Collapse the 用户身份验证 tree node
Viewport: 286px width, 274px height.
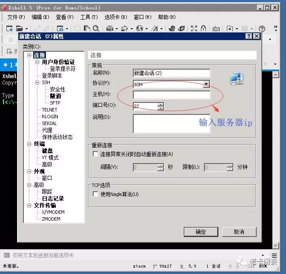pyautogui.click(x=37, y=62)
